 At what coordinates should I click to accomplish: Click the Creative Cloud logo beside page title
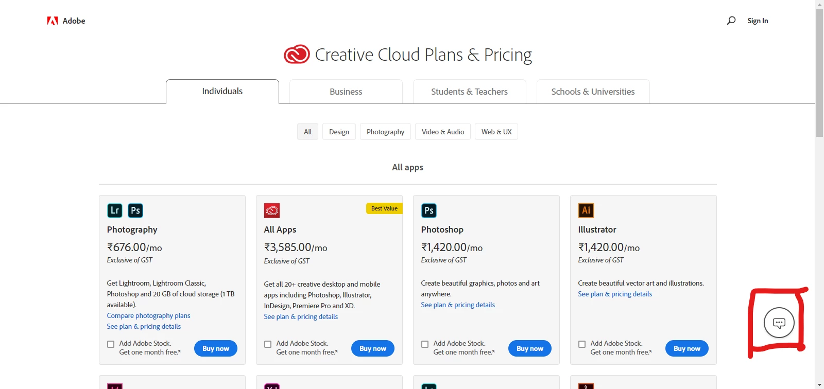coord(297,54)
